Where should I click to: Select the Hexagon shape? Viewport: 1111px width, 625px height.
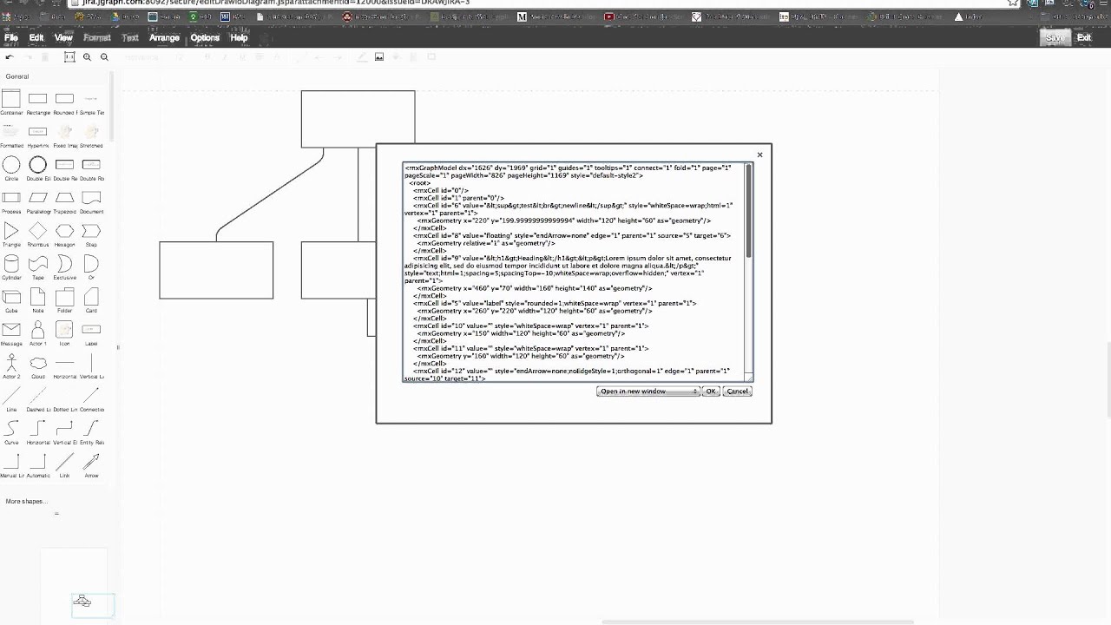tap(64, 231)
